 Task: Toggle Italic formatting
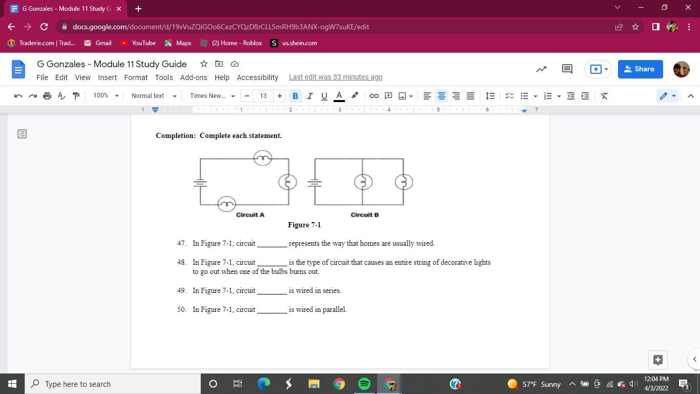(310, 96)
